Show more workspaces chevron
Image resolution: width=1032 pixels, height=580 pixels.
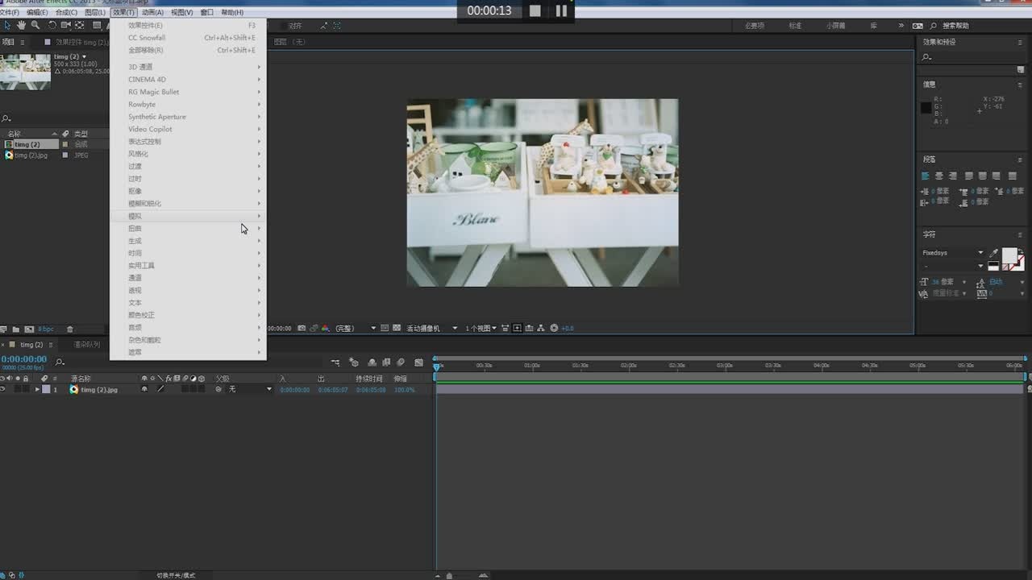tap(901, 26)
